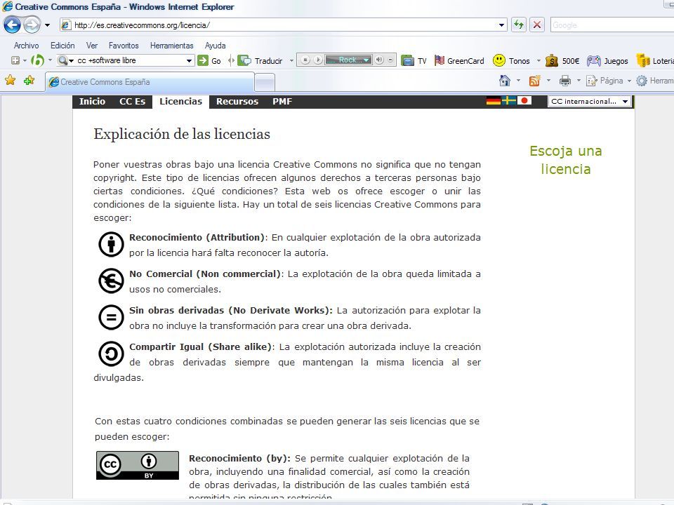Click the radio stop button
Screen dimensions: 674x505
[x=305, y=60]
